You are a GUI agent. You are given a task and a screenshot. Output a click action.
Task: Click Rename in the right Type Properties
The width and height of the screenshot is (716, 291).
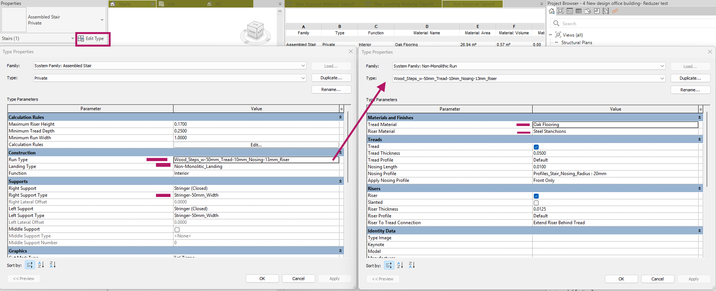690,90
